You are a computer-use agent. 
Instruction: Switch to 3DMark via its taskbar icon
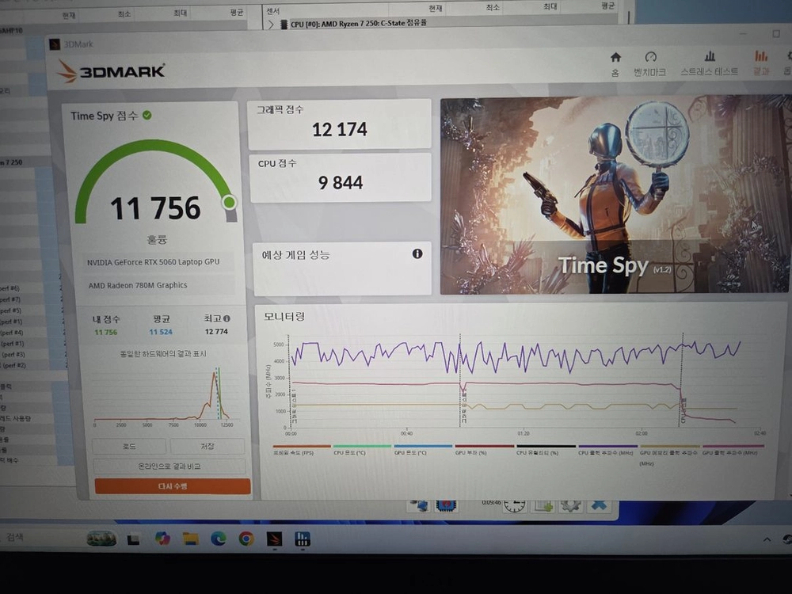point(274,539)
